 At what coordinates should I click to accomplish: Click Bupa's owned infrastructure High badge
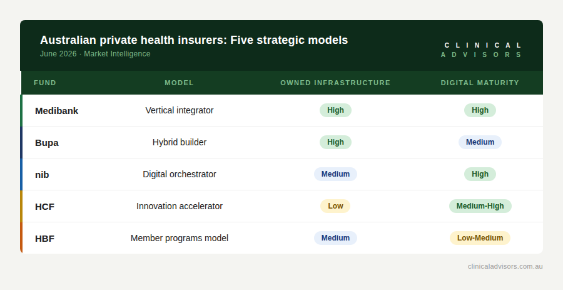click(335, 142)
